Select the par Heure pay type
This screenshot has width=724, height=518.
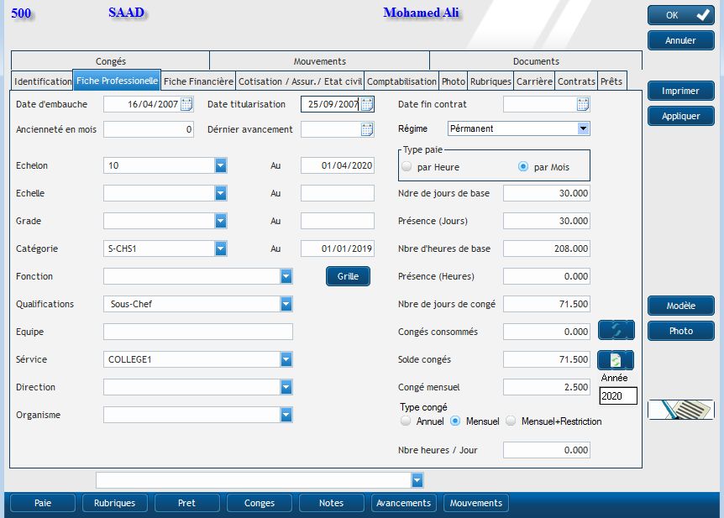click(x=407, y=167)
